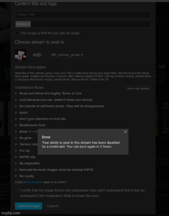
Task: Open the MS_memer_group stream dropdown
Action: coord(67,55)
